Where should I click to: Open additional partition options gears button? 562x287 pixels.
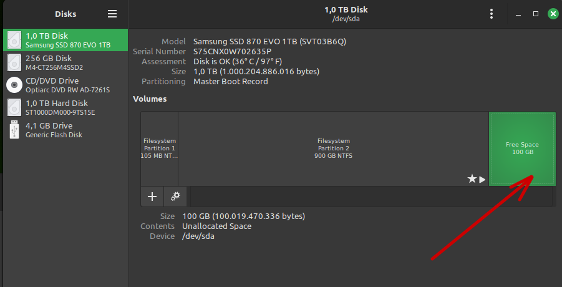click(x=175, y=197)
